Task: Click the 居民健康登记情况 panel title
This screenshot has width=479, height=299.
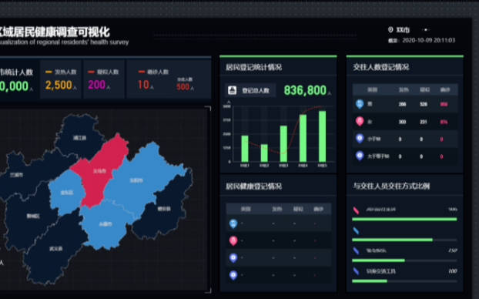Action: pyautogui.click(x=254, y=186)
